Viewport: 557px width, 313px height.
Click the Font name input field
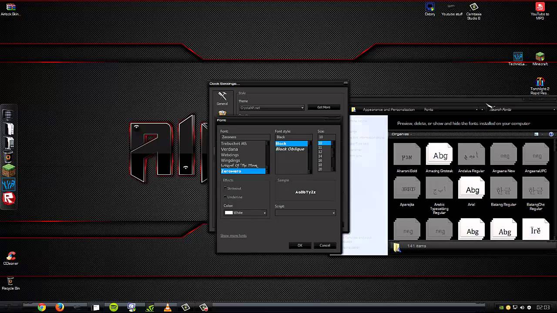coord(245,137)
